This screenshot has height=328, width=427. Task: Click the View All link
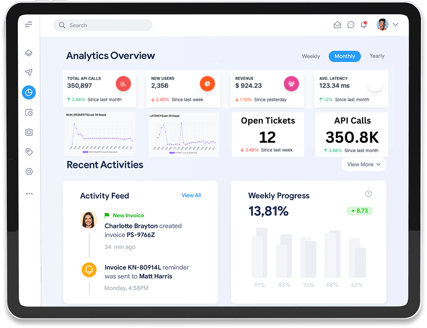[x=191, y=195]
